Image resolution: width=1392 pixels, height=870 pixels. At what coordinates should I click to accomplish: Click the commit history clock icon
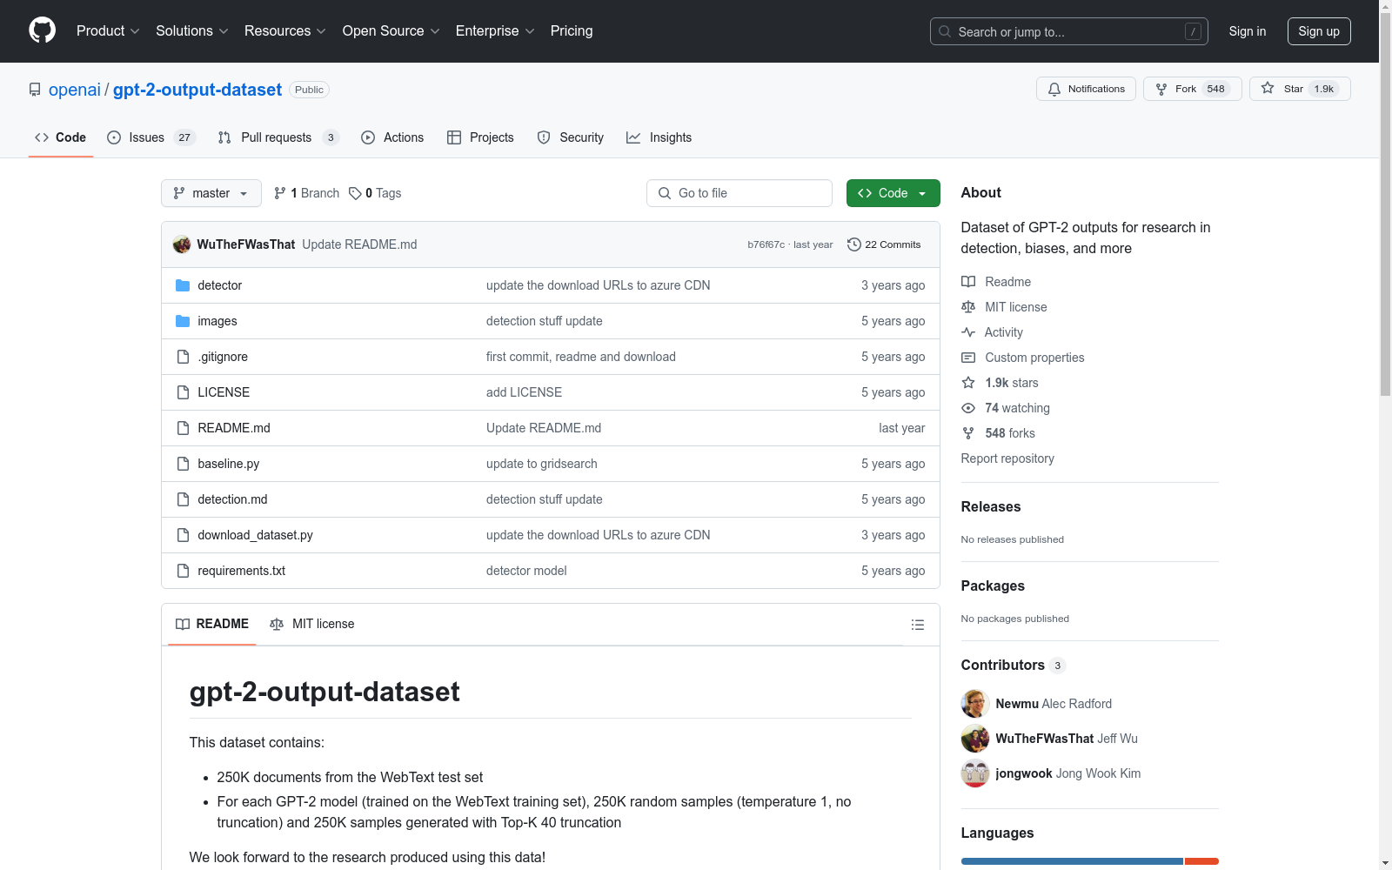pyautogui.click(x=854, y=244)
